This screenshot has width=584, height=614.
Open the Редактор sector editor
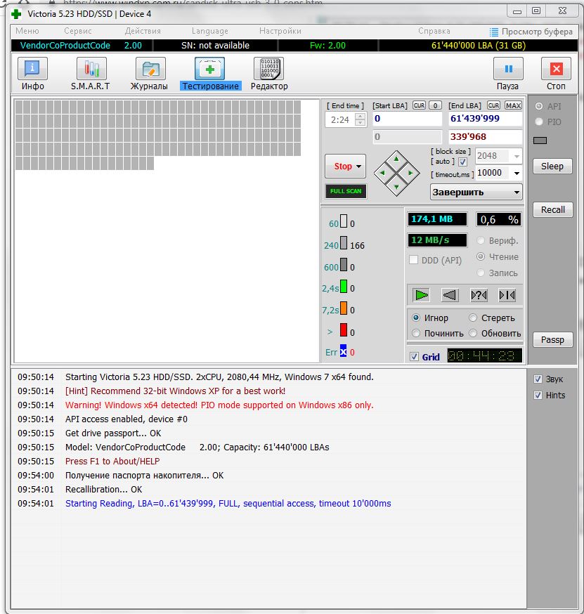[269, 74]
